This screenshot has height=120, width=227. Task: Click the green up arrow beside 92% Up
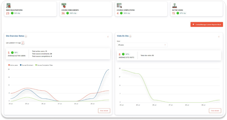click(12, 13)
